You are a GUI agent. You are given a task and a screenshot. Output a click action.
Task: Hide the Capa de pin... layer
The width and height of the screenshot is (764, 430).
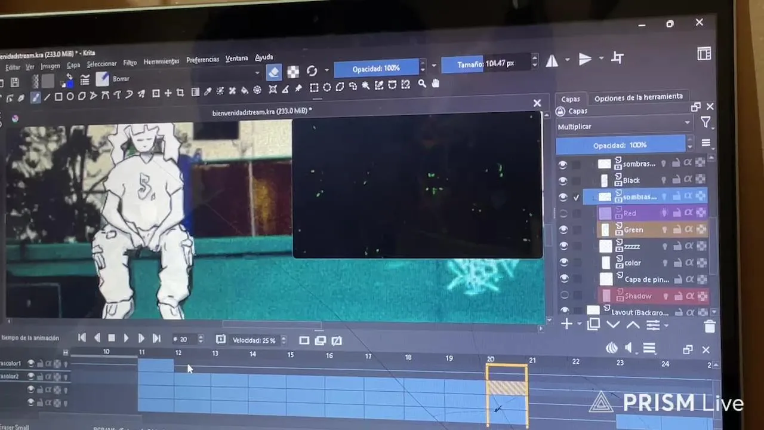point(564,278)
